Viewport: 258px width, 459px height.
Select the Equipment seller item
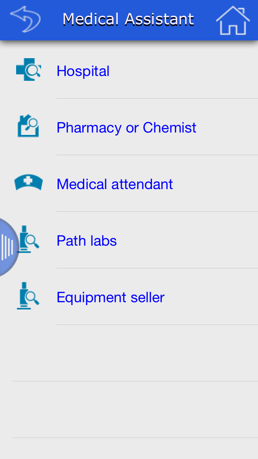tap(129, 297)
